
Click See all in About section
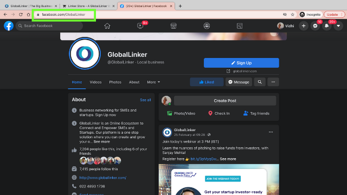pyautogui.click(x=145, y=100)
